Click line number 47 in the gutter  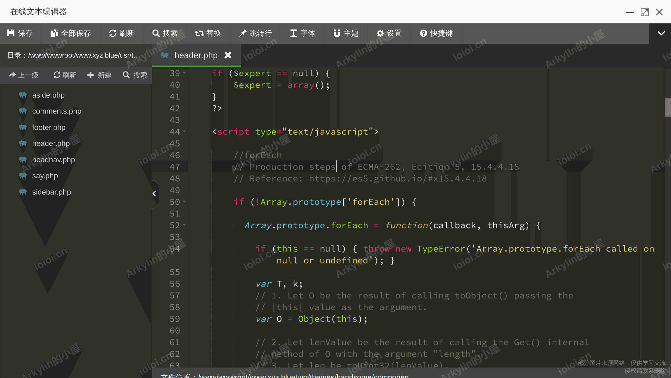[174, 167]
